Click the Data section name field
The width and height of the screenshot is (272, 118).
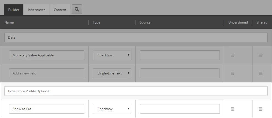pos(136,37)
